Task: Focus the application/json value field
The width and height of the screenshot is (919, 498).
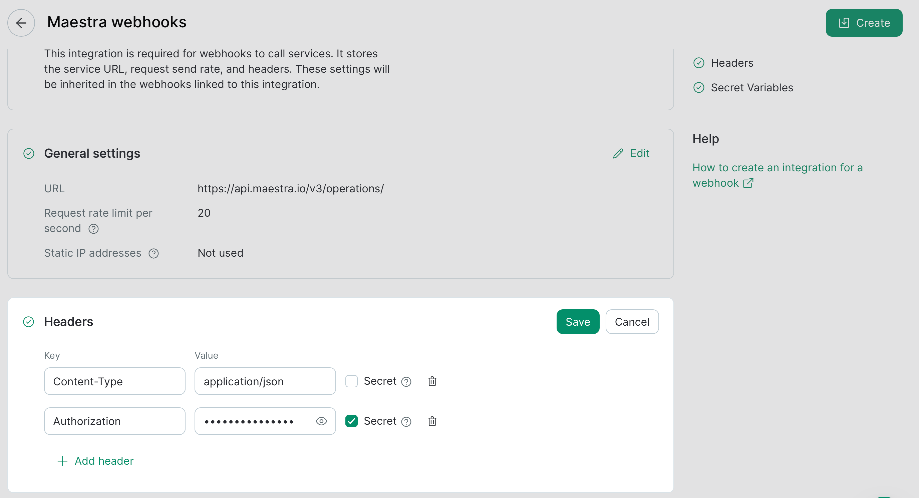Action: click(265, 381)
